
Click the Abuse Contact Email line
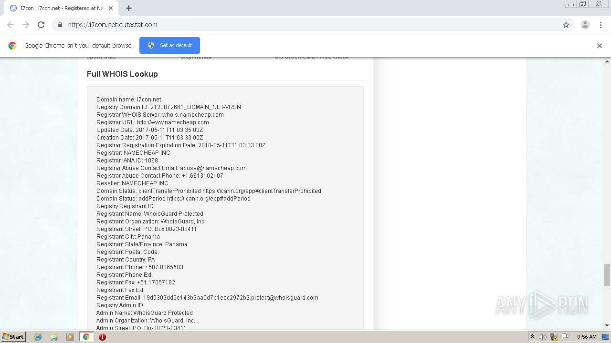pos(171,168)
